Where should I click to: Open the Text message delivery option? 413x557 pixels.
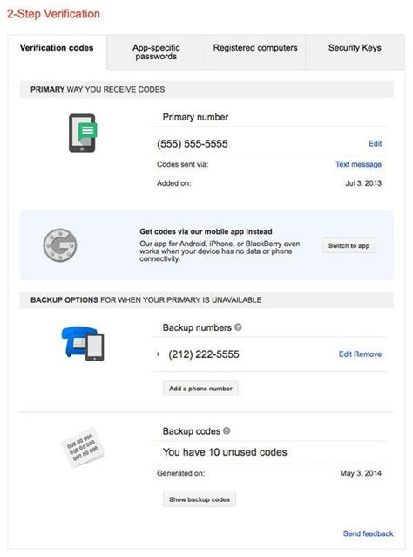click(x=358, y=164)
